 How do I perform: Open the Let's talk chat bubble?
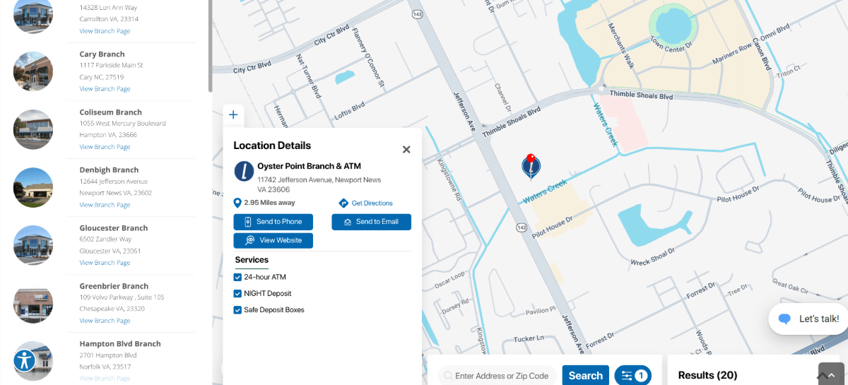(x=809, y=319)
